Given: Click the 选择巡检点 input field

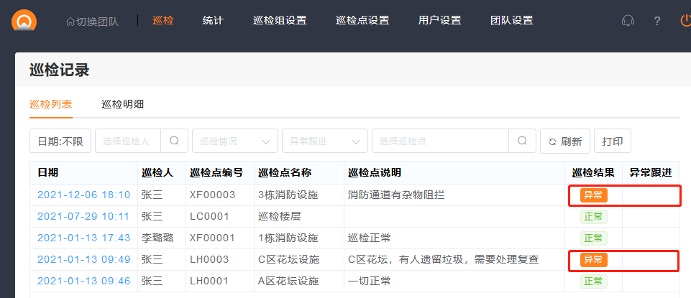Looking at the screenshot, I should click(x=440, y=141).
